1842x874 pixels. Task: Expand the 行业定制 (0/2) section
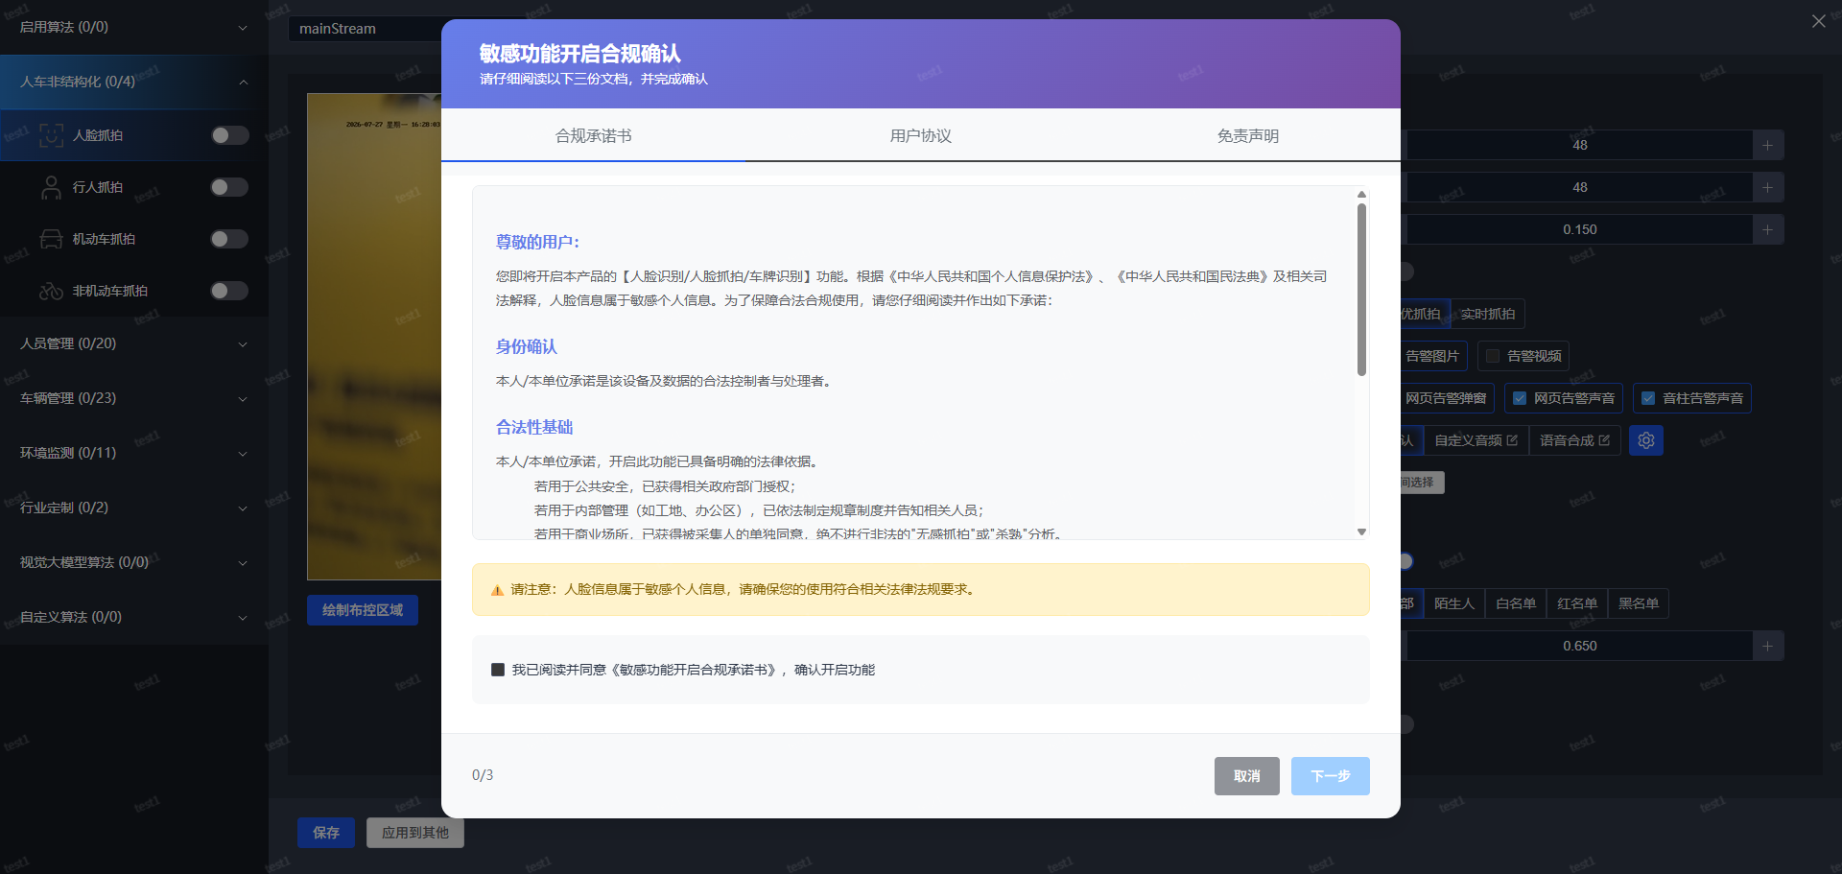pos(134,508)
